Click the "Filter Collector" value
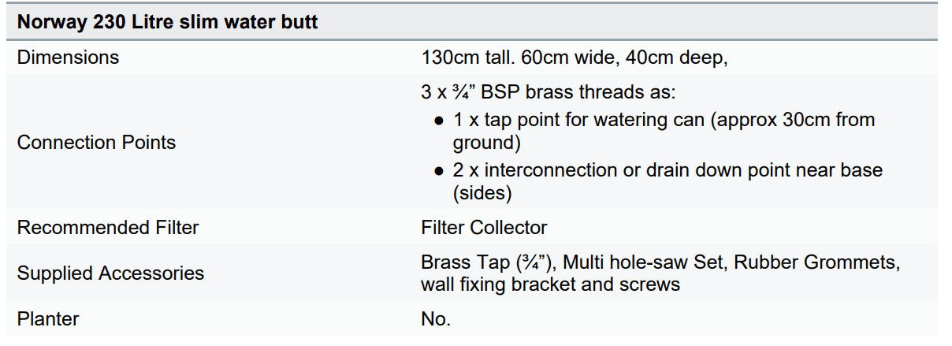The image size is (952, 346). (x=484, y=228)
